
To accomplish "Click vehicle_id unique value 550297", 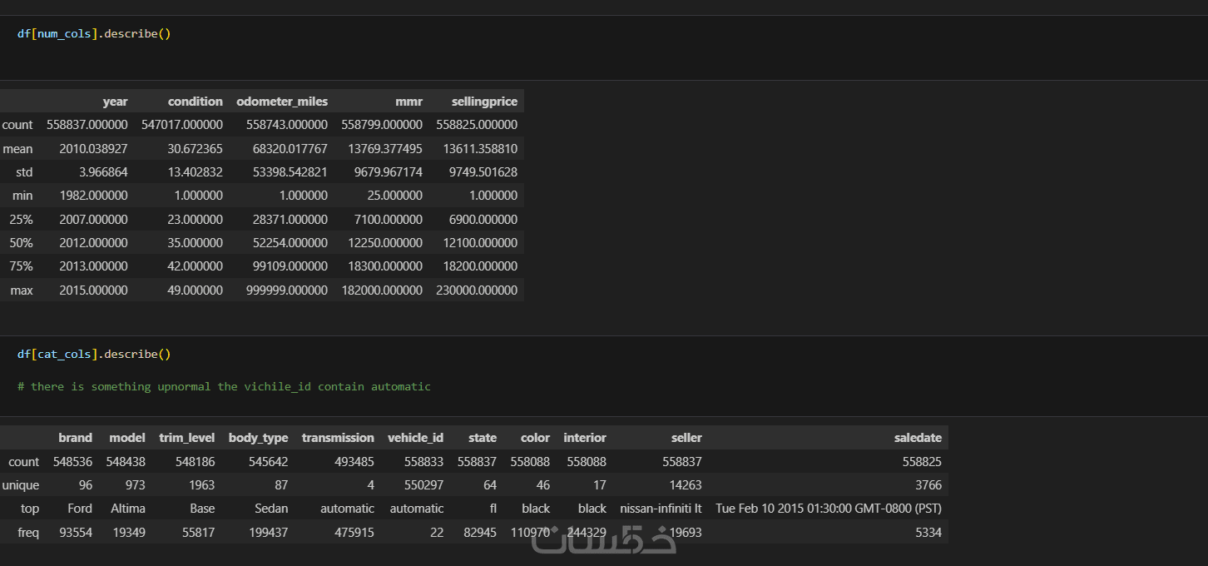I will tap(423, 485).
